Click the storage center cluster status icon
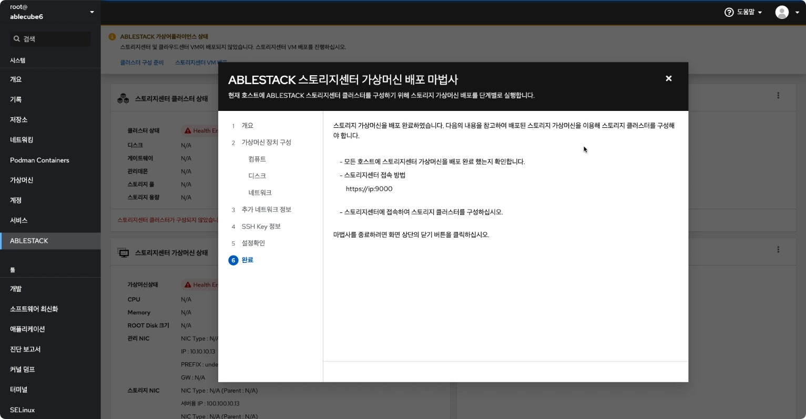This screenshot has width=806, height=419. point(123,98)
